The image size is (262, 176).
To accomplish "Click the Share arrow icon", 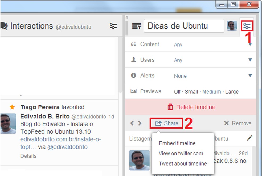I will point(158,123).
